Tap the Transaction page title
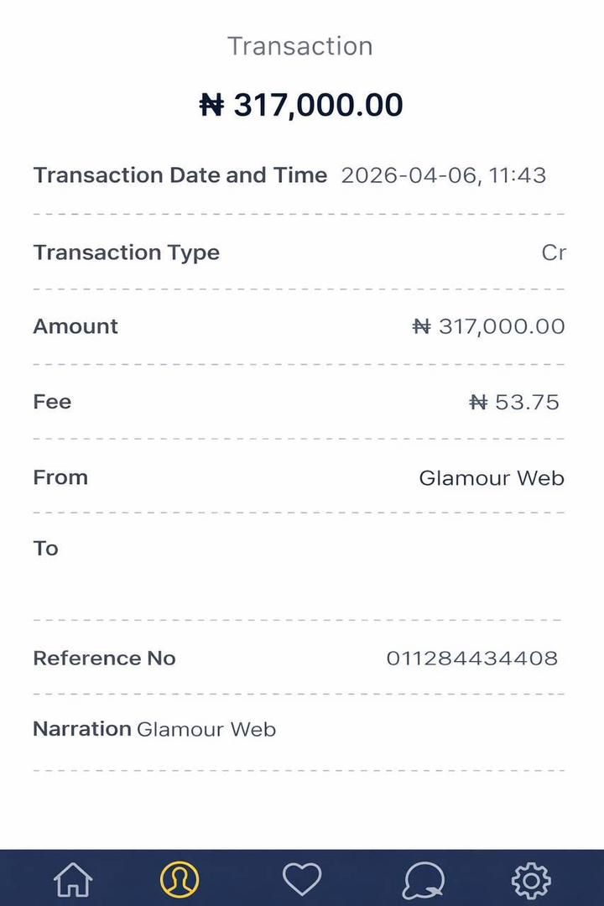604x906 pixels. click(x=300, y=46)
